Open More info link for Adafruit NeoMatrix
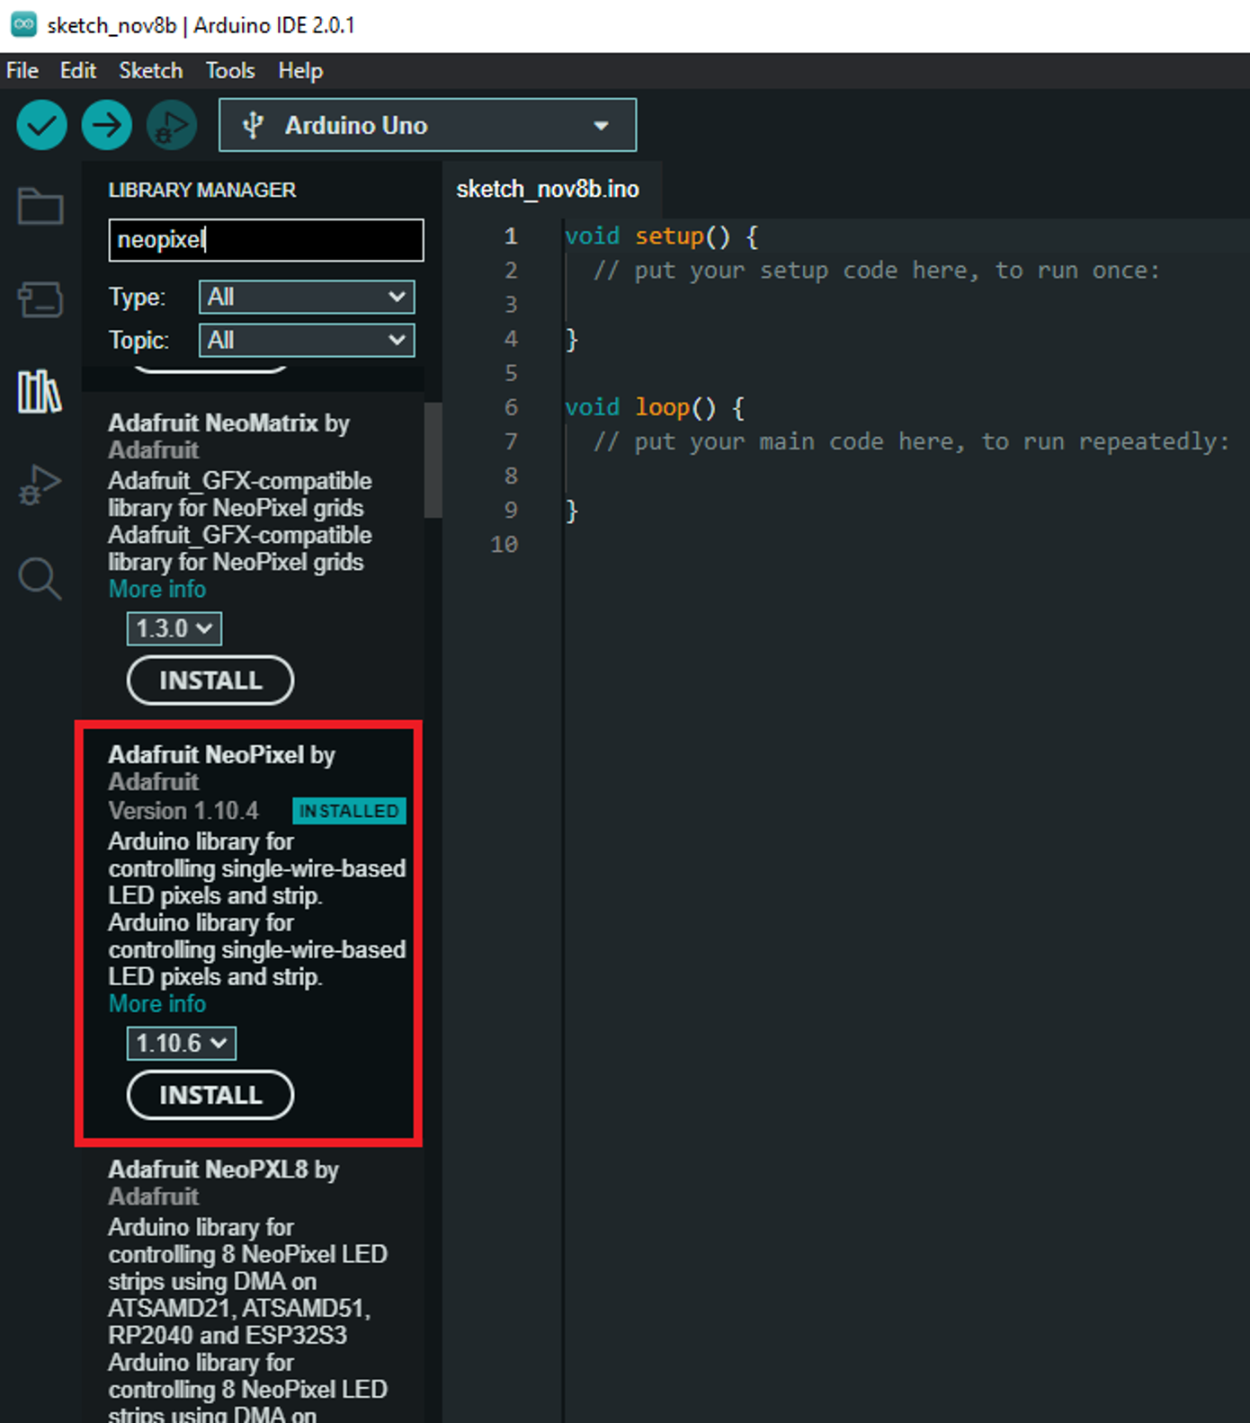This screenshot has height=1423, width=1250. 157,590
